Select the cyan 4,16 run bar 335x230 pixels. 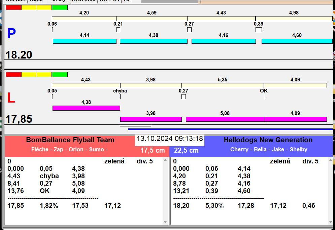click(224, 41)
